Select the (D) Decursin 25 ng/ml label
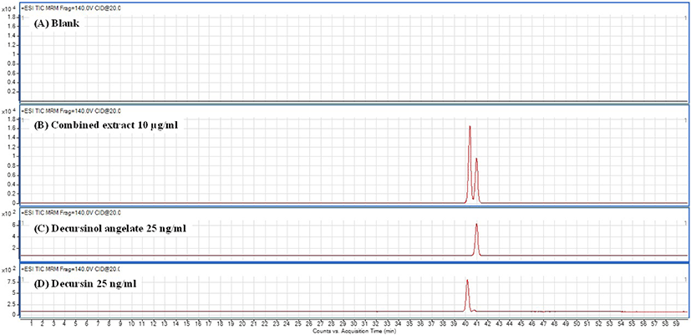The height and width of the screenshot is (335, 691). point(92,285)
